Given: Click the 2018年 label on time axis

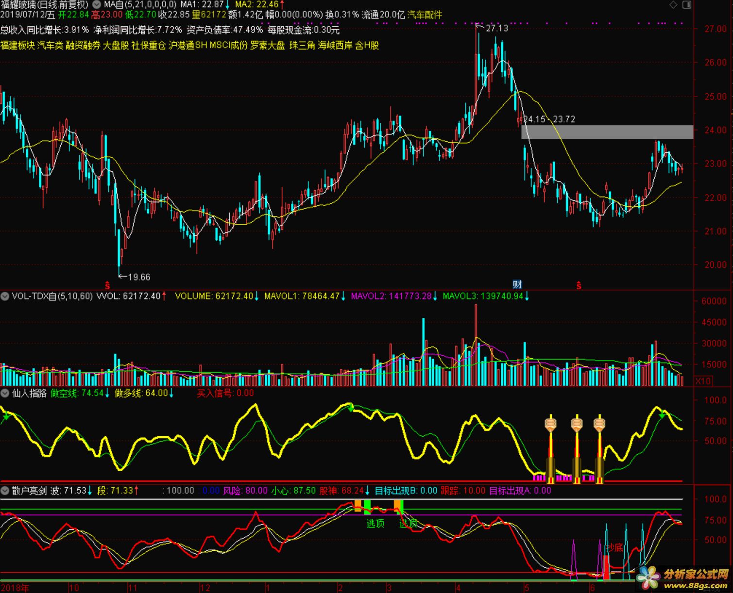Looking at the screenshot, I should pos(15,588).
